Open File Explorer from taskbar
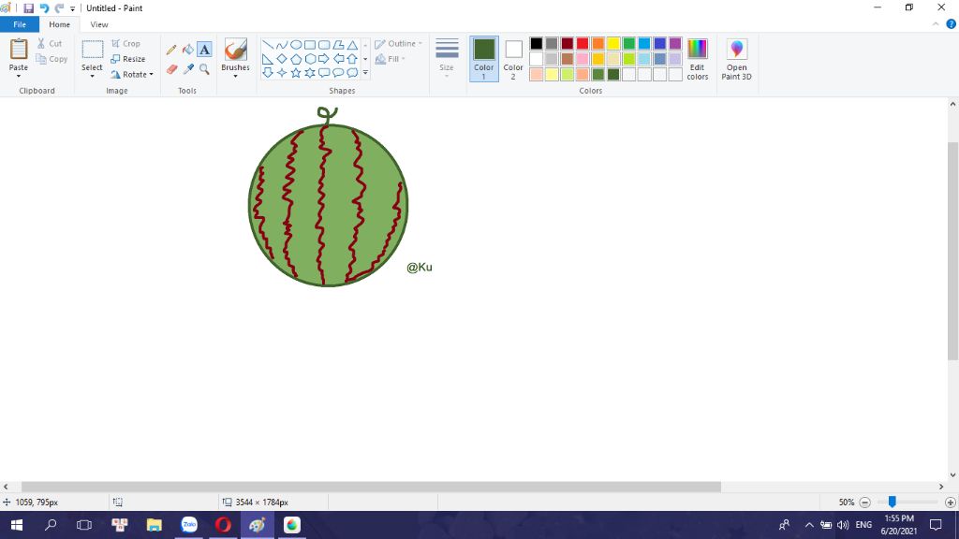959x539 pixels. 155,525
